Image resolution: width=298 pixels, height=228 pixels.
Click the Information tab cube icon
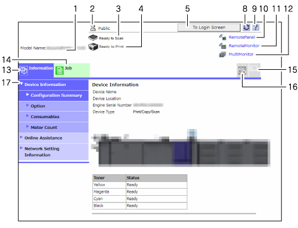tap(24, 70)
